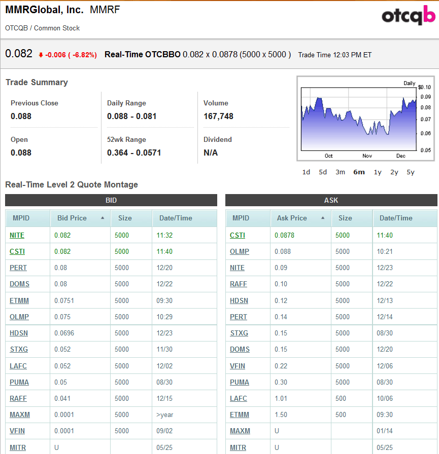Open RAFF link in ask table
439x454 pixels.
pyautogui.click(x=239, y=284)
